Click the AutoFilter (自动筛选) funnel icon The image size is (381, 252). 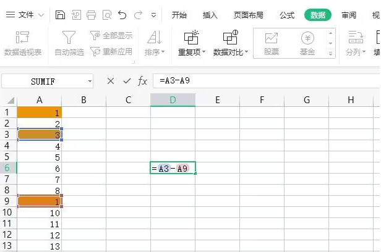(69, 38)
